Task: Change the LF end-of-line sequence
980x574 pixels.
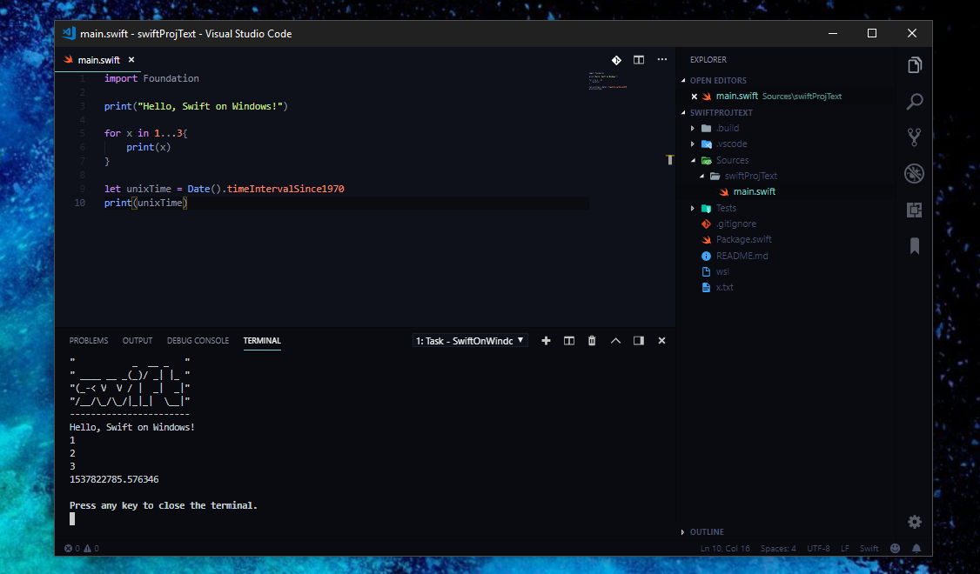Action: tap(845, 549)
